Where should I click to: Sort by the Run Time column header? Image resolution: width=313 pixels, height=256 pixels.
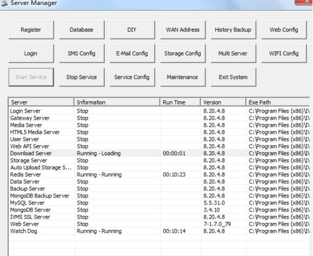click(x=180, y=102)
